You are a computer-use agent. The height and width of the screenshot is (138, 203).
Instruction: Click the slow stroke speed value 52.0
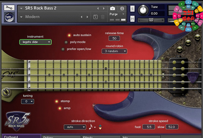pyautogui.click(x=172, y=127)
